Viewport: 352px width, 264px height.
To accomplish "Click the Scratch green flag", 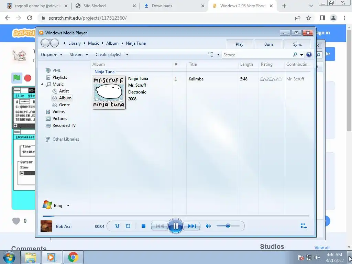I will coord(17,78).
